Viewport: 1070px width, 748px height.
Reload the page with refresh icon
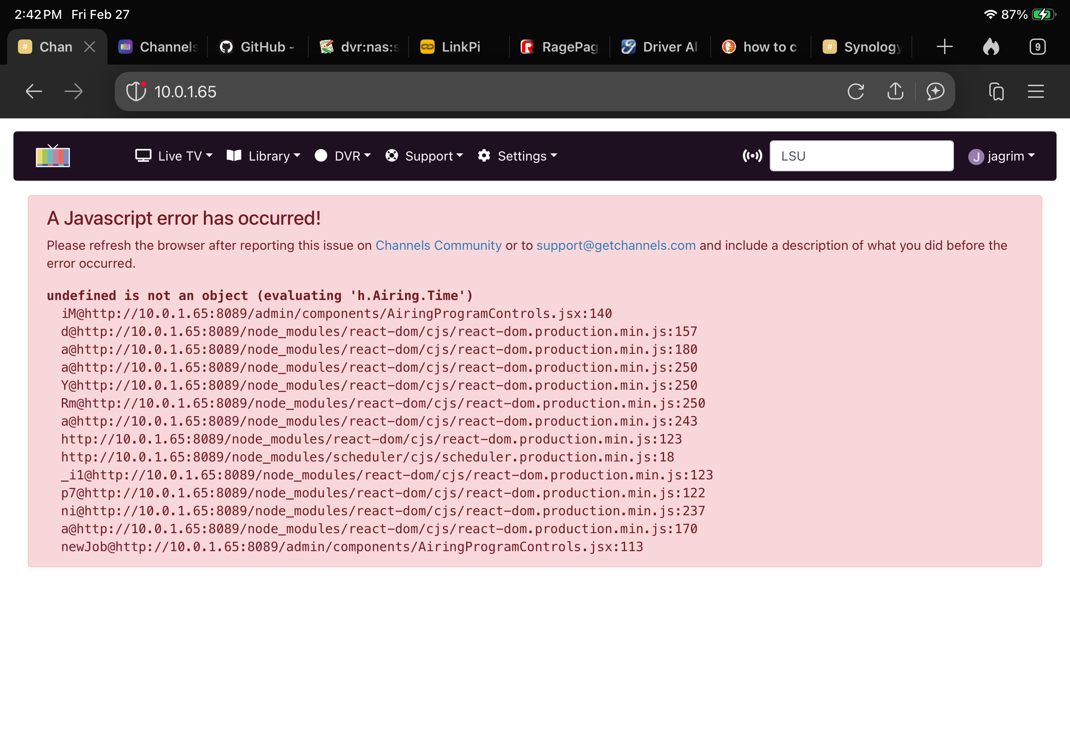(856, 91)
